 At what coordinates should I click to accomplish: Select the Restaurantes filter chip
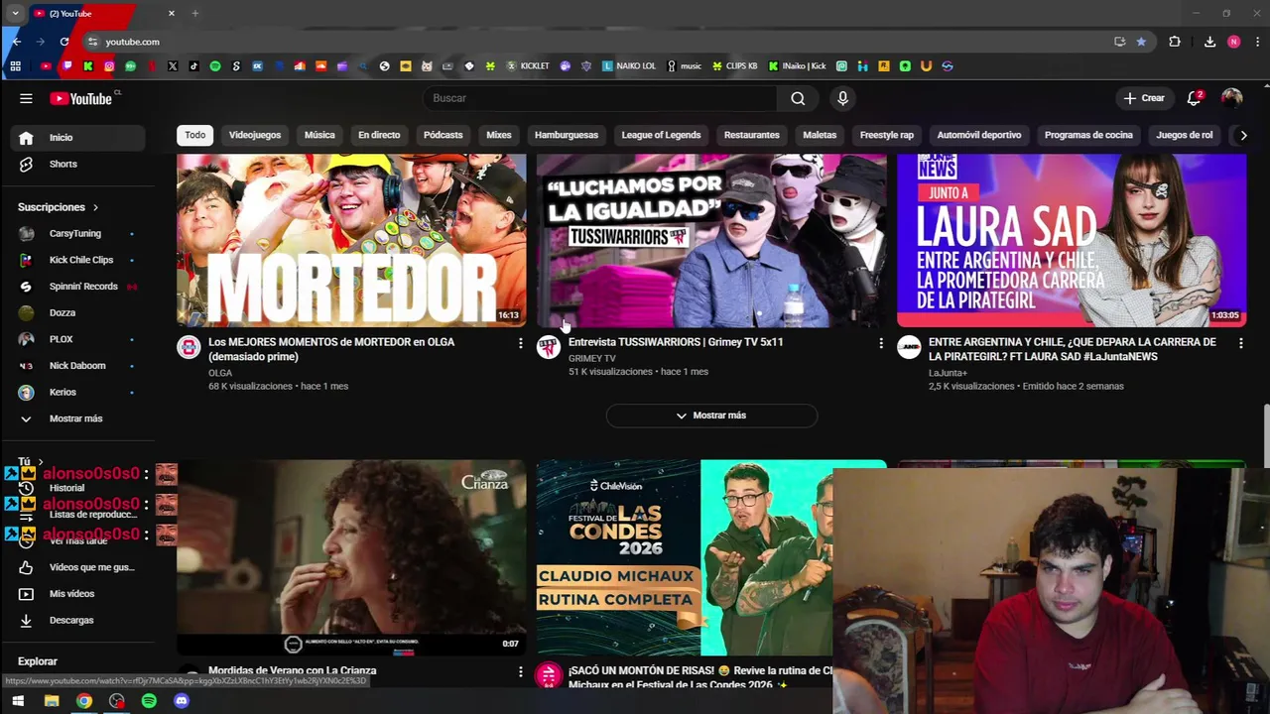tap(752, 135)
